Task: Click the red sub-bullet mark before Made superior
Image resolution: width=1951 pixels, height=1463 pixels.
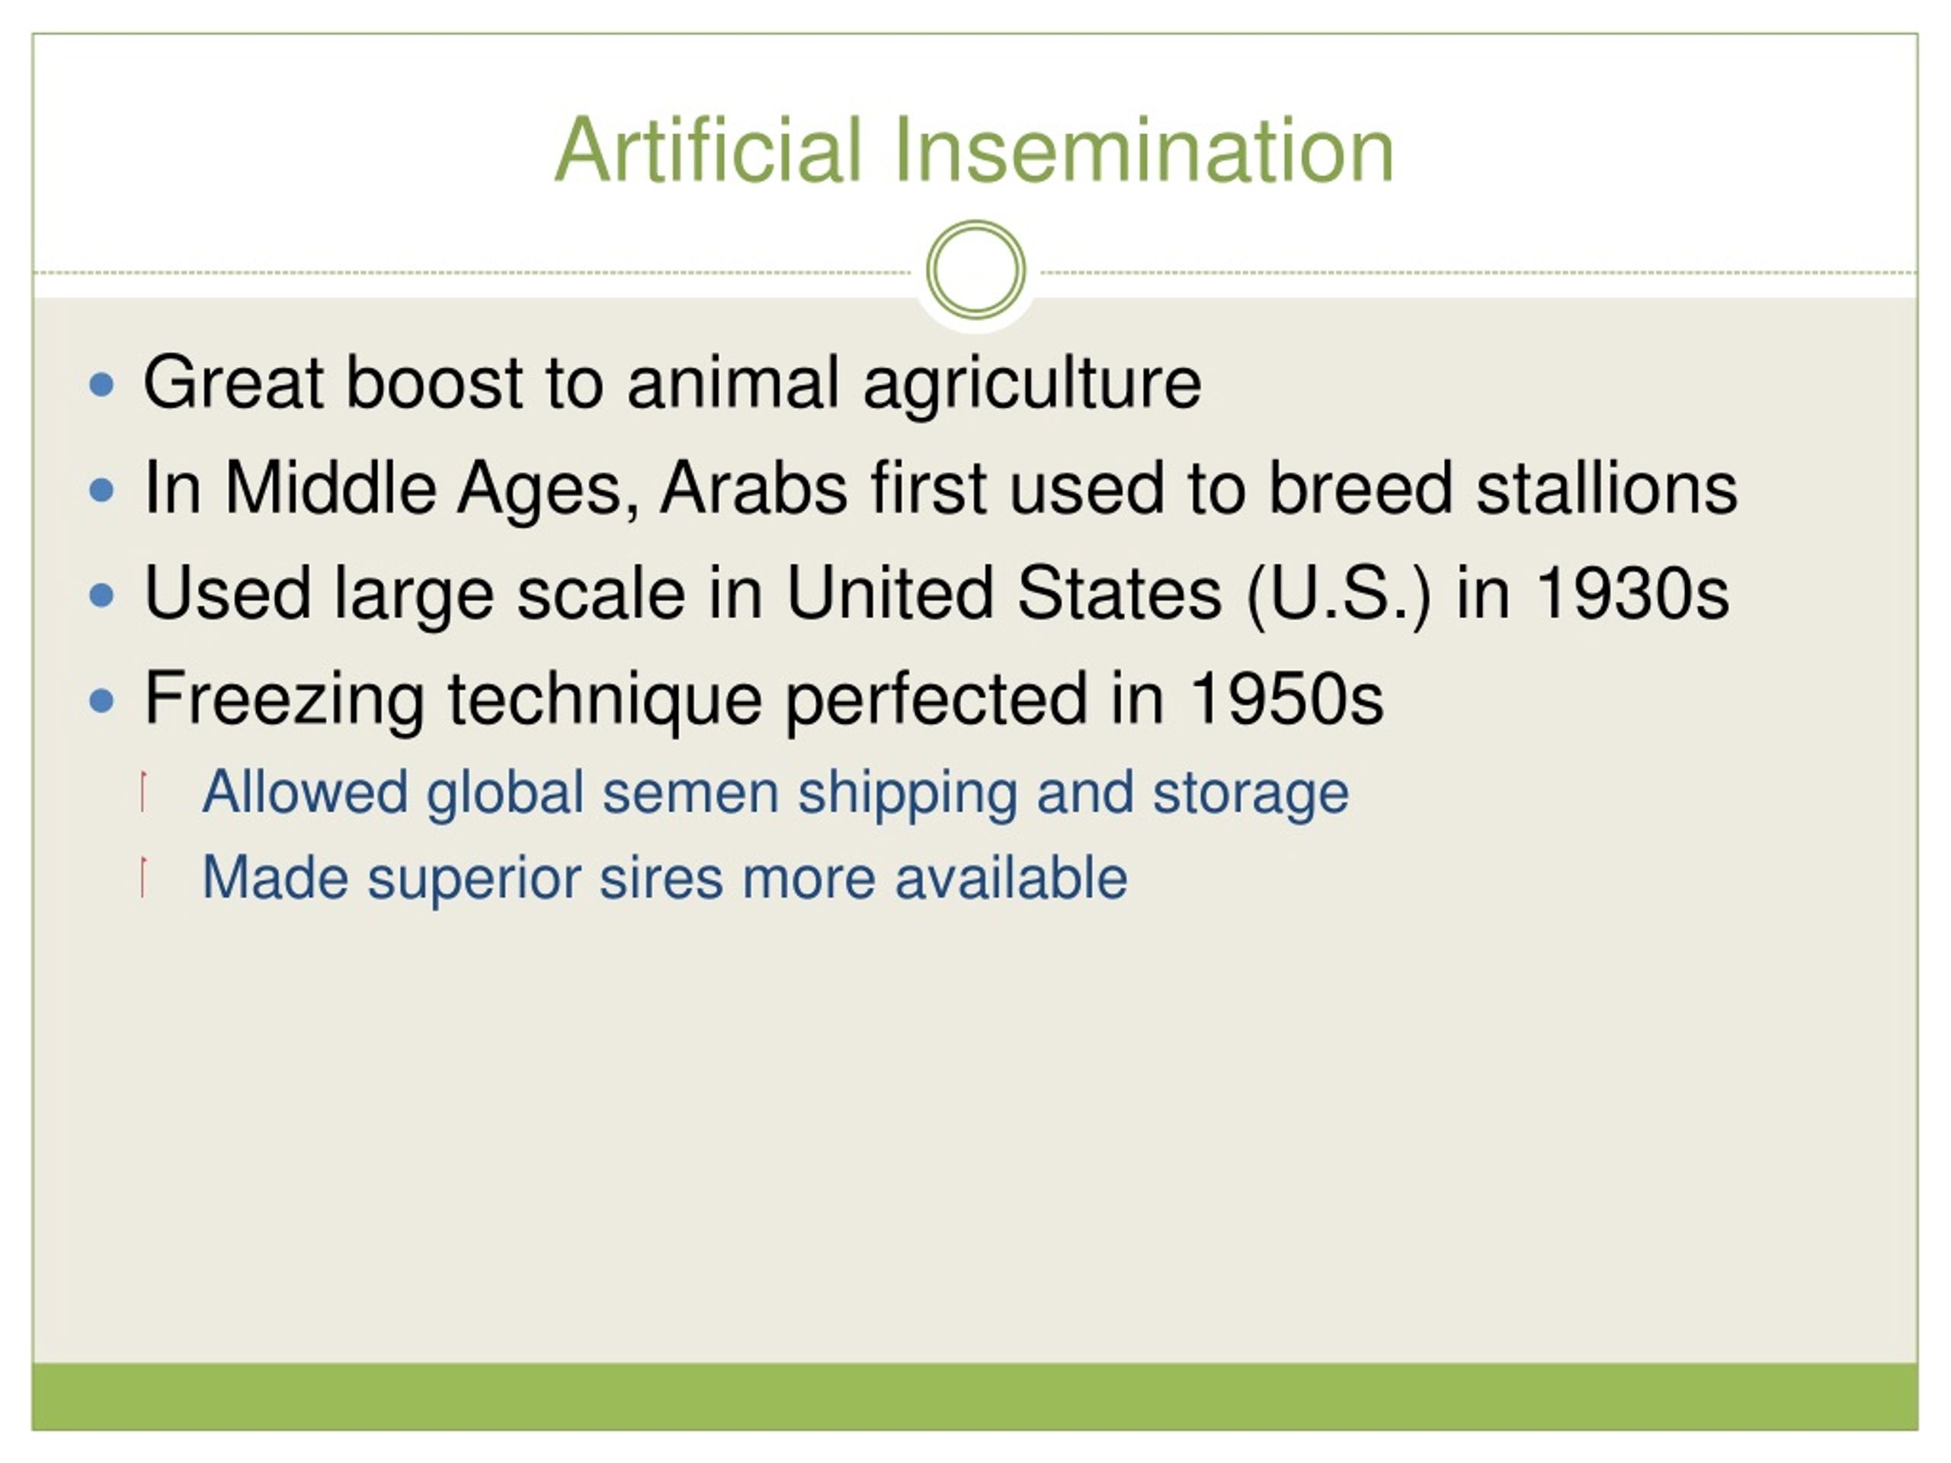Action: click(143, 876)
